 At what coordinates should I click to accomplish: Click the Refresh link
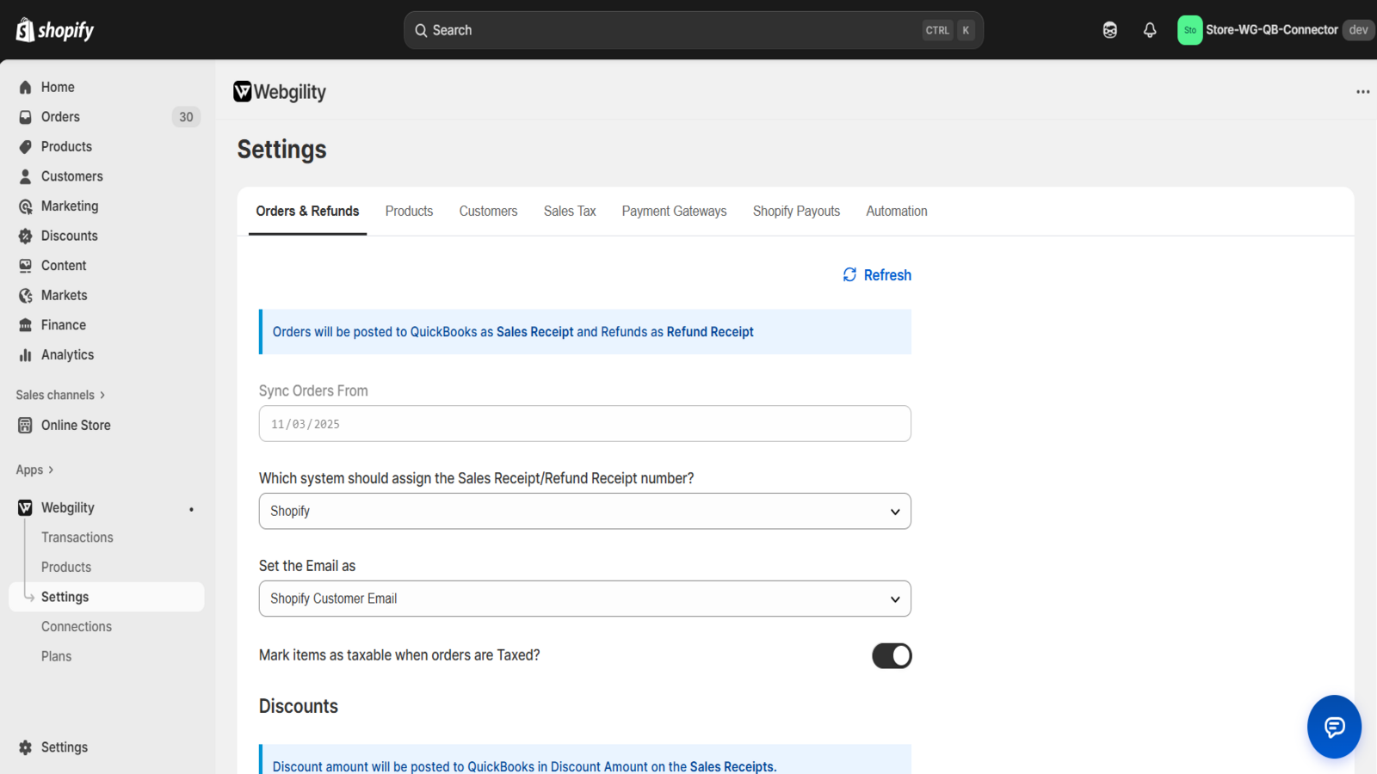tap(877, 275)
